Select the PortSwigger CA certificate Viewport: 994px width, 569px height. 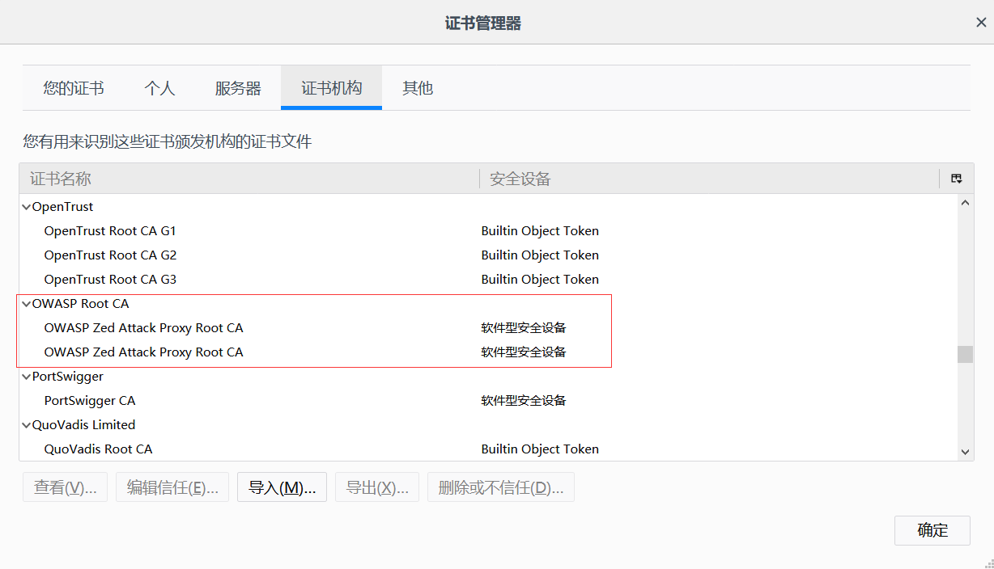90,401
